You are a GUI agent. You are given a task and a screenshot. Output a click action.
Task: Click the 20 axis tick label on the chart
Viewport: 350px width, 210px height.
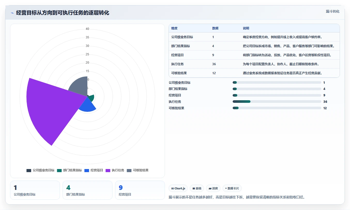point(87,63)
